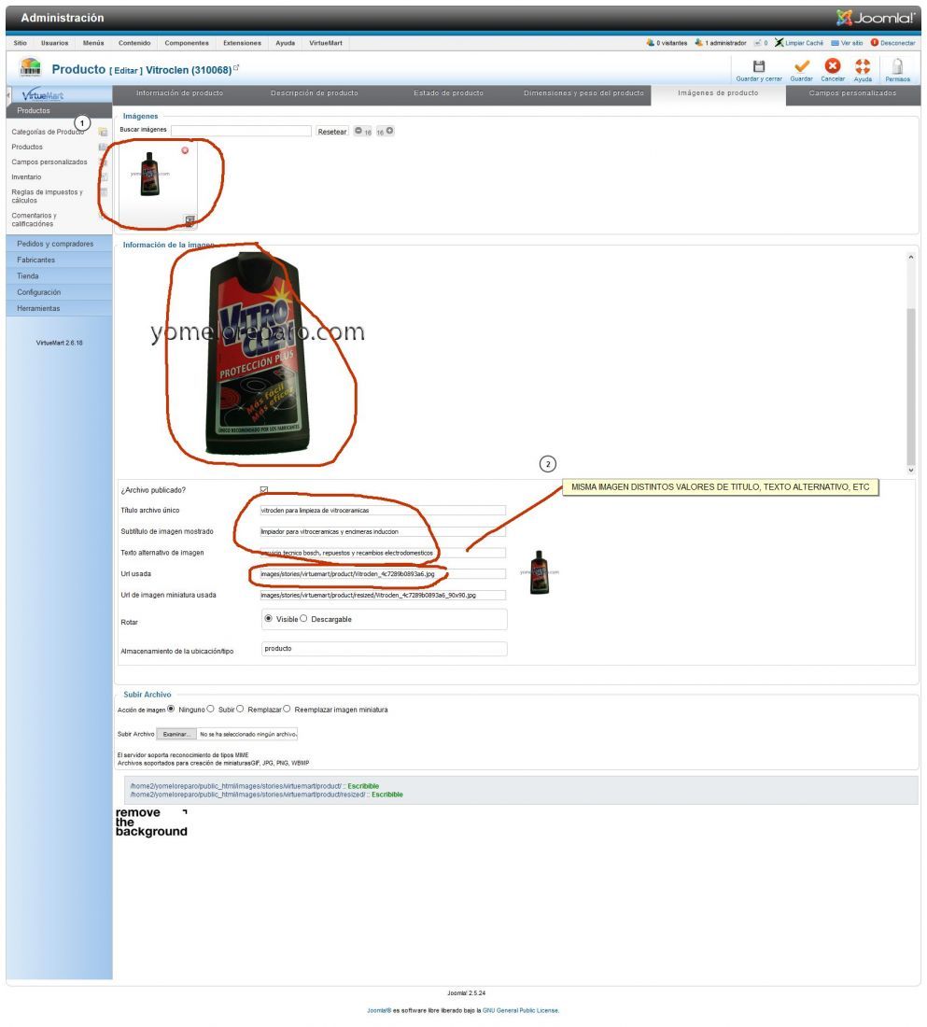Click image info scrollbar up arrow
The height and width of the screenshot is (1027, 927).
coord(910,258)
